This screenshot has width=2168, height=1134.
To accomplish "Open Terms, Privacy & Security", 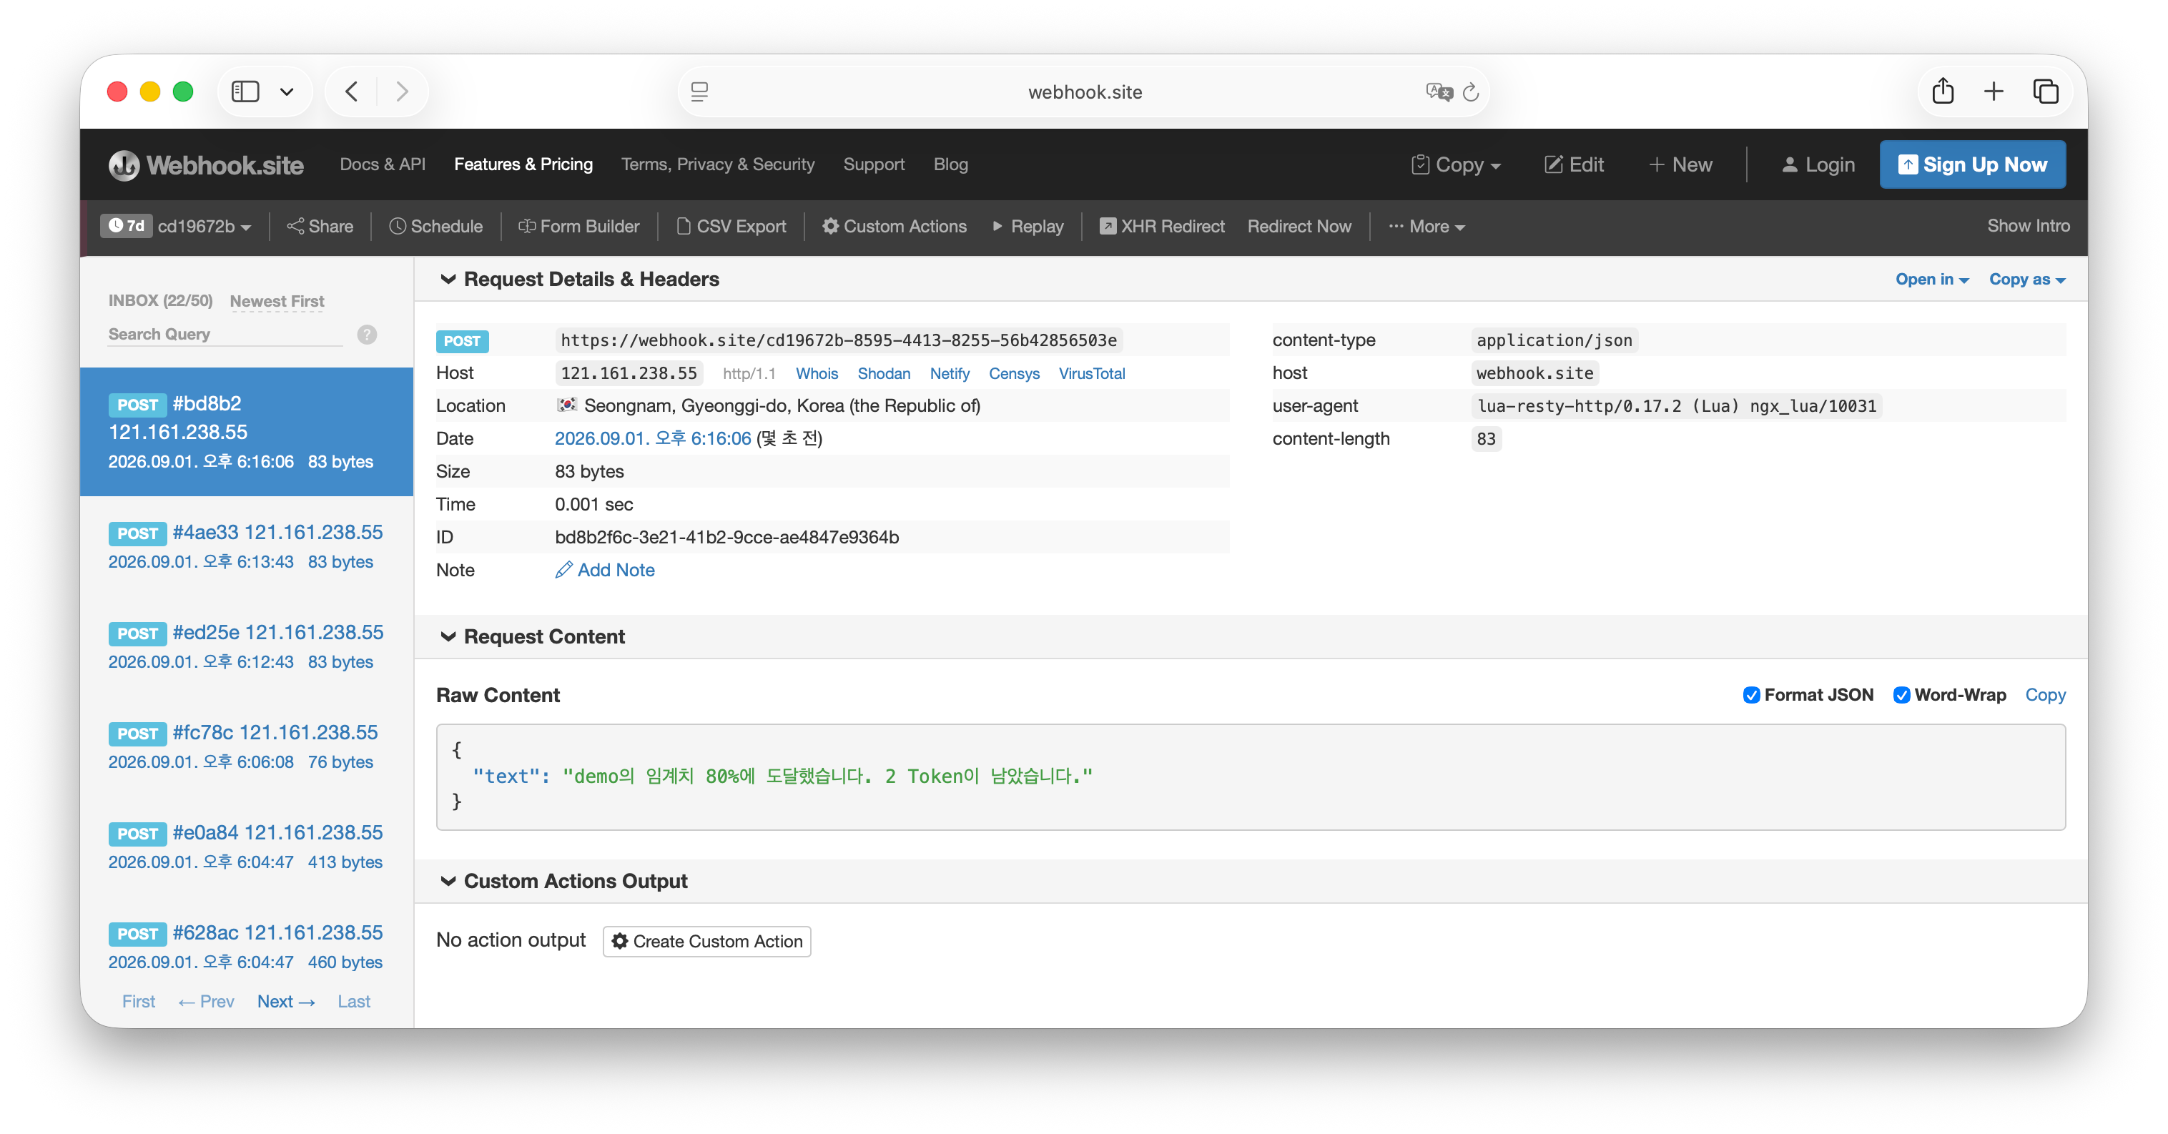I will [x=718, y=165].
